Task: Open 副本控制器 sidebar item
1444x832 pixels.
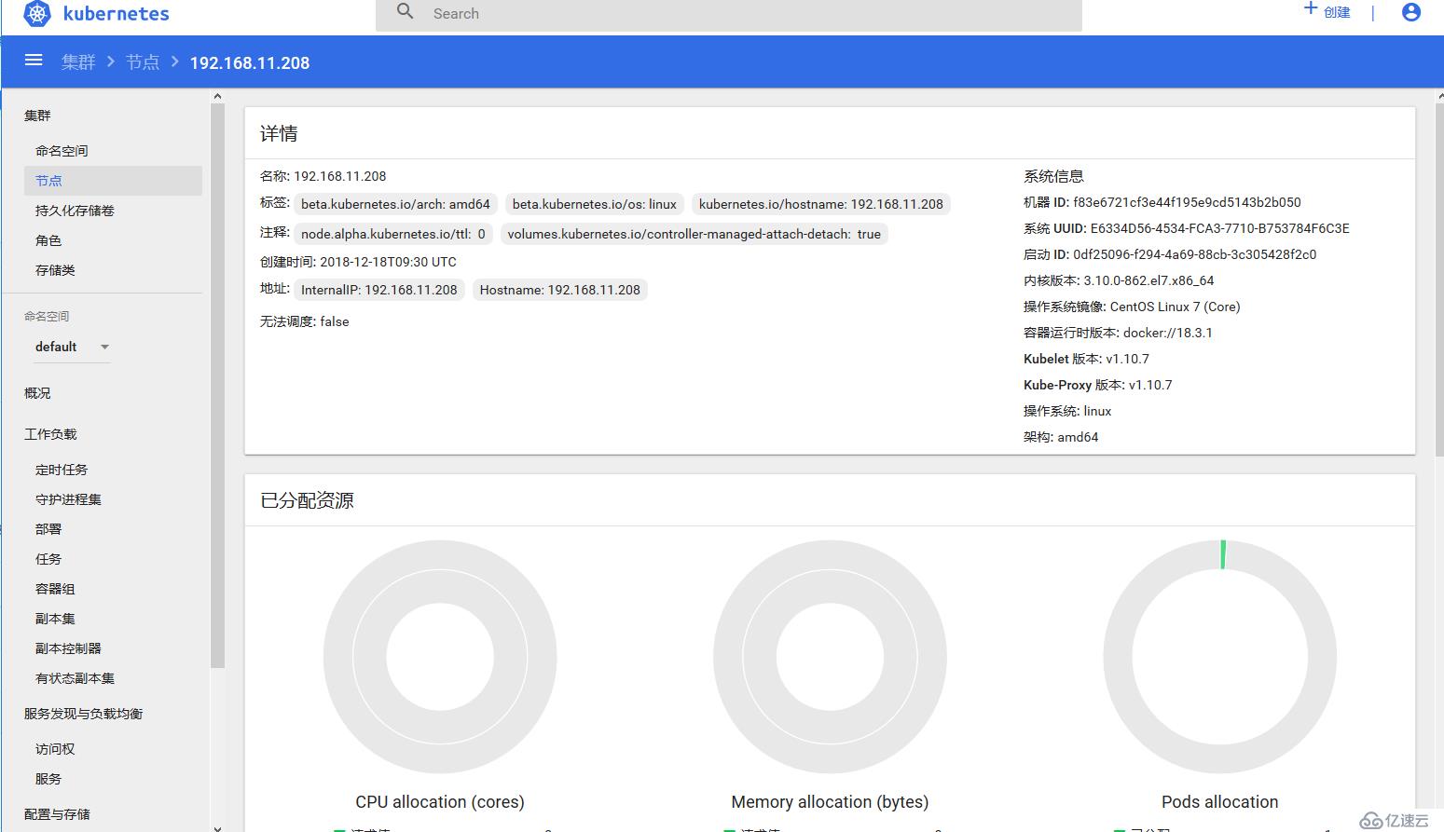Action: (68, 648)
